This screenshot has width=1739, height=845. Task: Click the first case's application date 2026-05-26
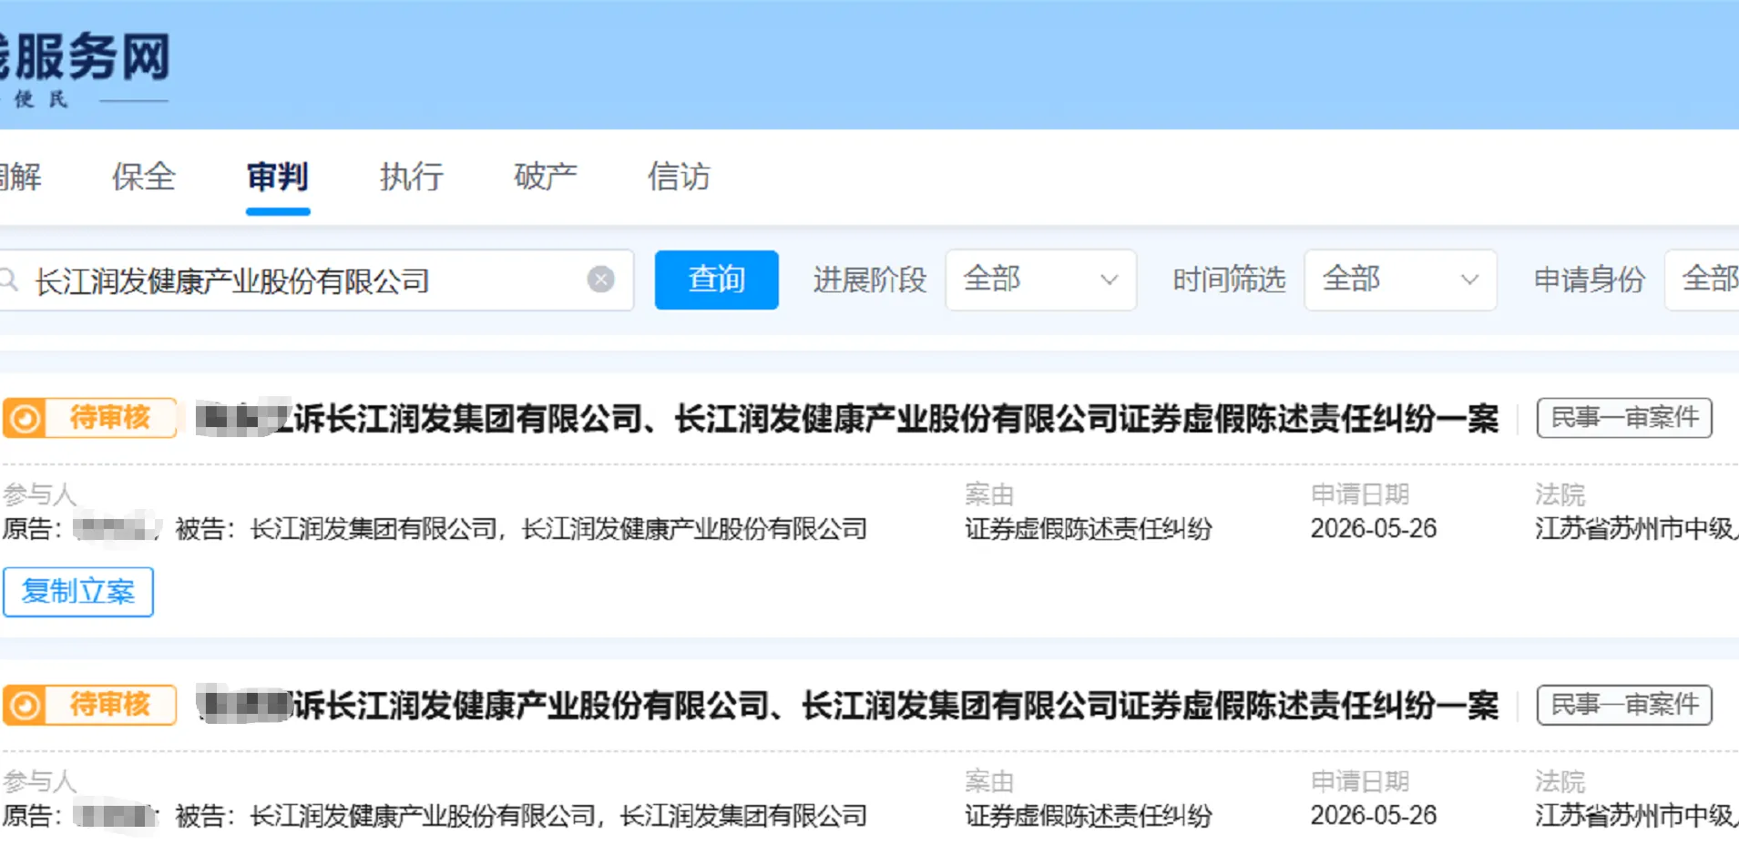click(1374, 528)
